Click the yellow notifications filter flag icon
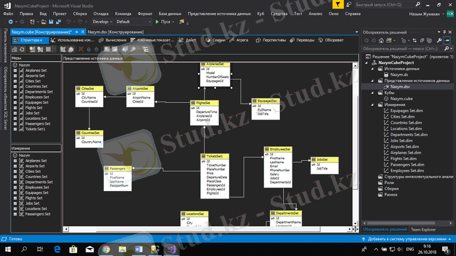456x256 pixels. [x=337, y=5]
